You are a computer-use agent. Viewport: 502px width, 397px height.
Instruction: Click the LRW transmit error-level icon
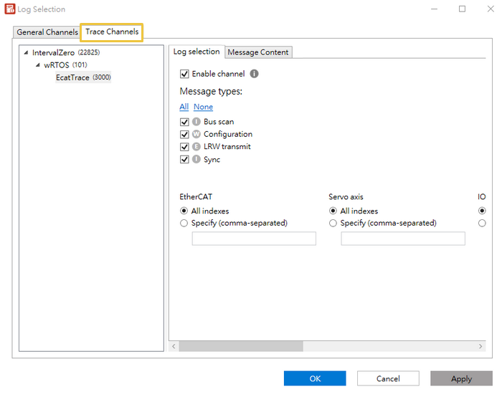tap(196, 147)
